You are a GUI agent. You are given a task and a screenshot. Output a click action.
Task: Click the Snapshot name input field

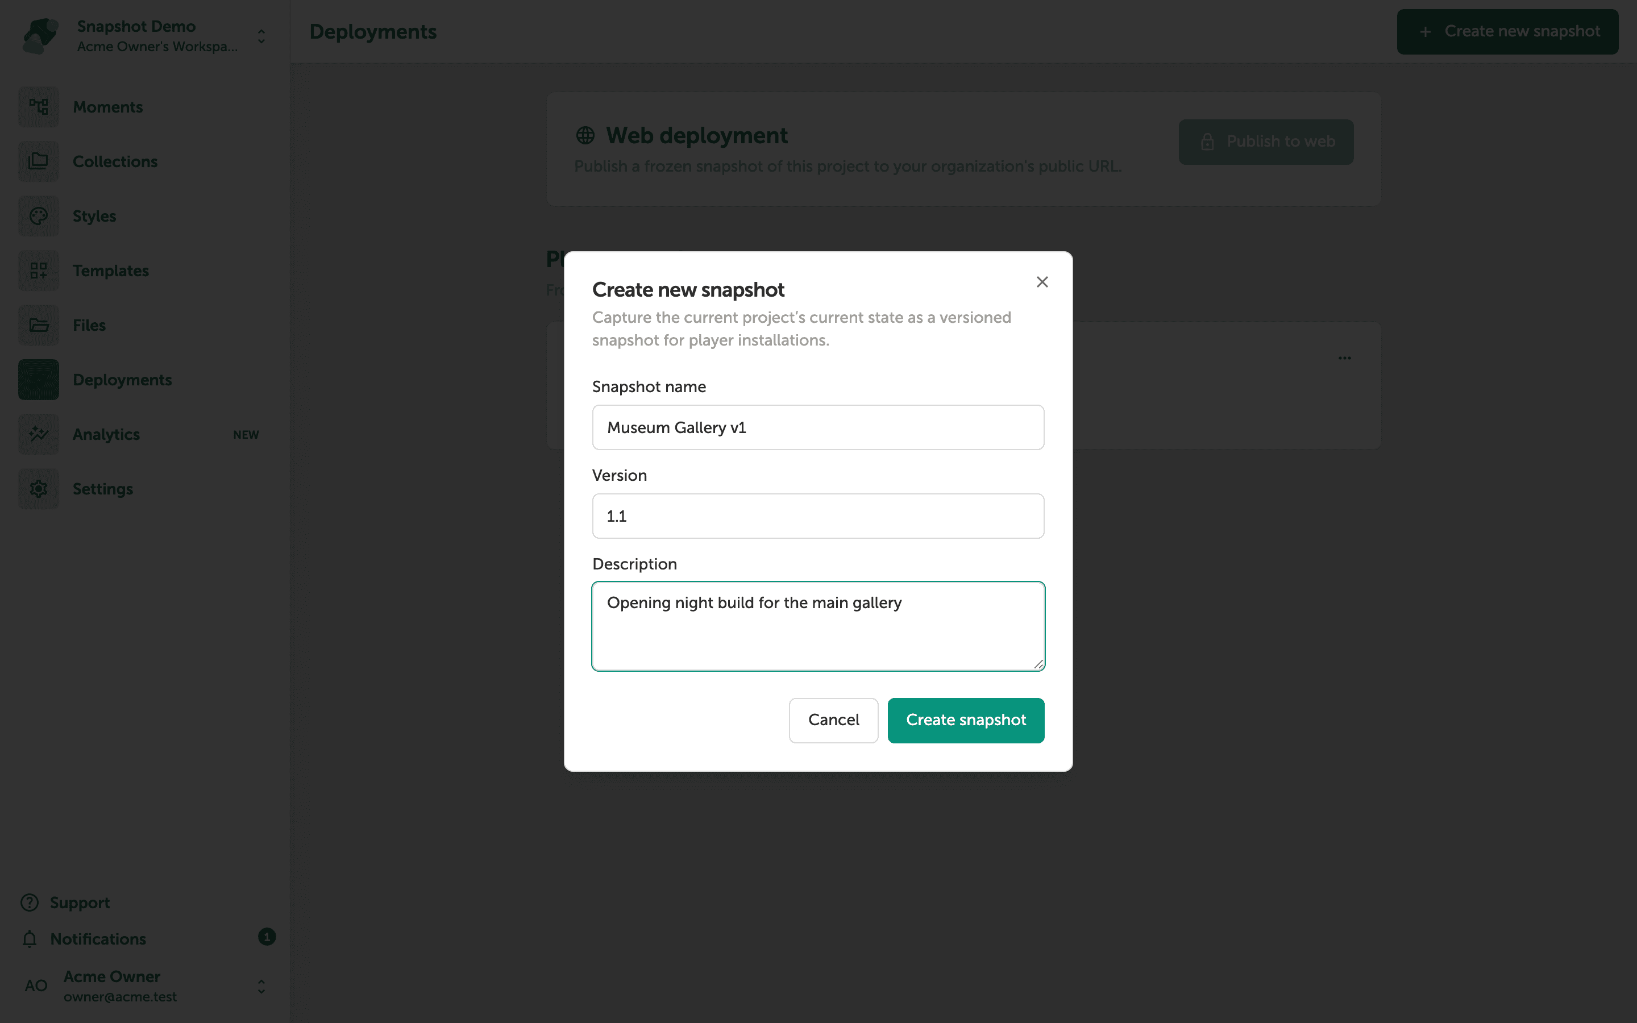[818, 427]
